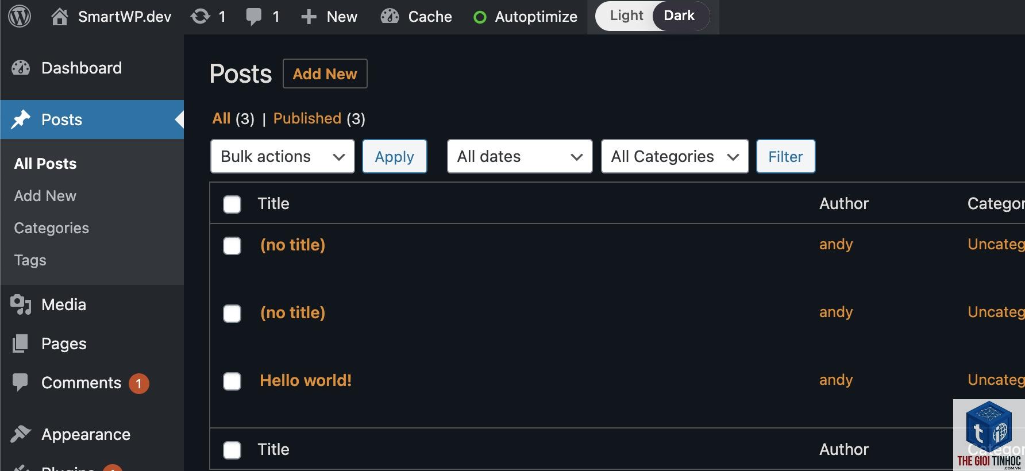Viewport: 1025px width, 471px height.
Task: Open the All dates dropdown
Action: tap(520, 156)
